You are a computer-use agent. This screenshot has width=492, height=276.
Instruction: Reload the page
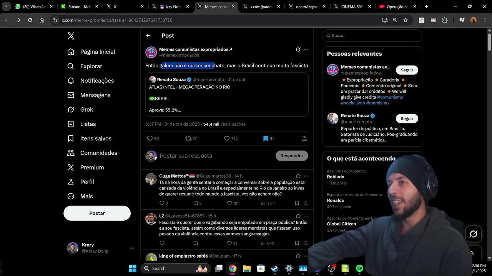[x=30, y=20]
